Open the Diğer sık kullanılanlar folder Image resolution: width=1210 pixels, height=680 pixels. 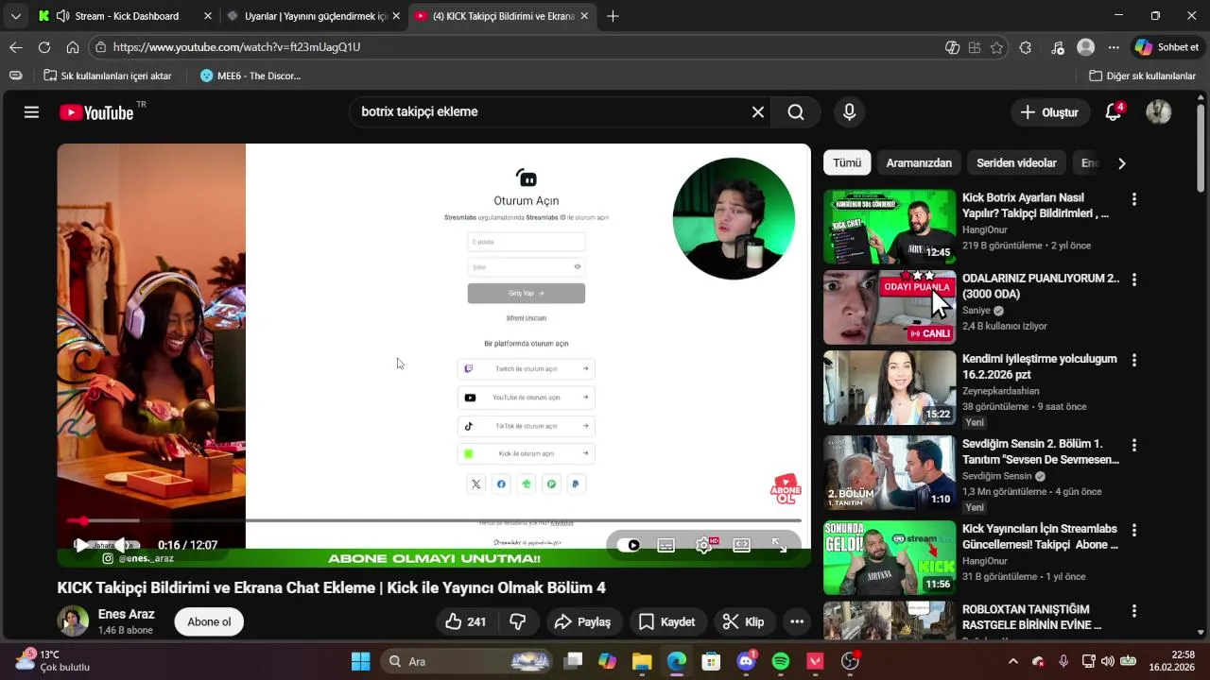(x=1142, y=76)
